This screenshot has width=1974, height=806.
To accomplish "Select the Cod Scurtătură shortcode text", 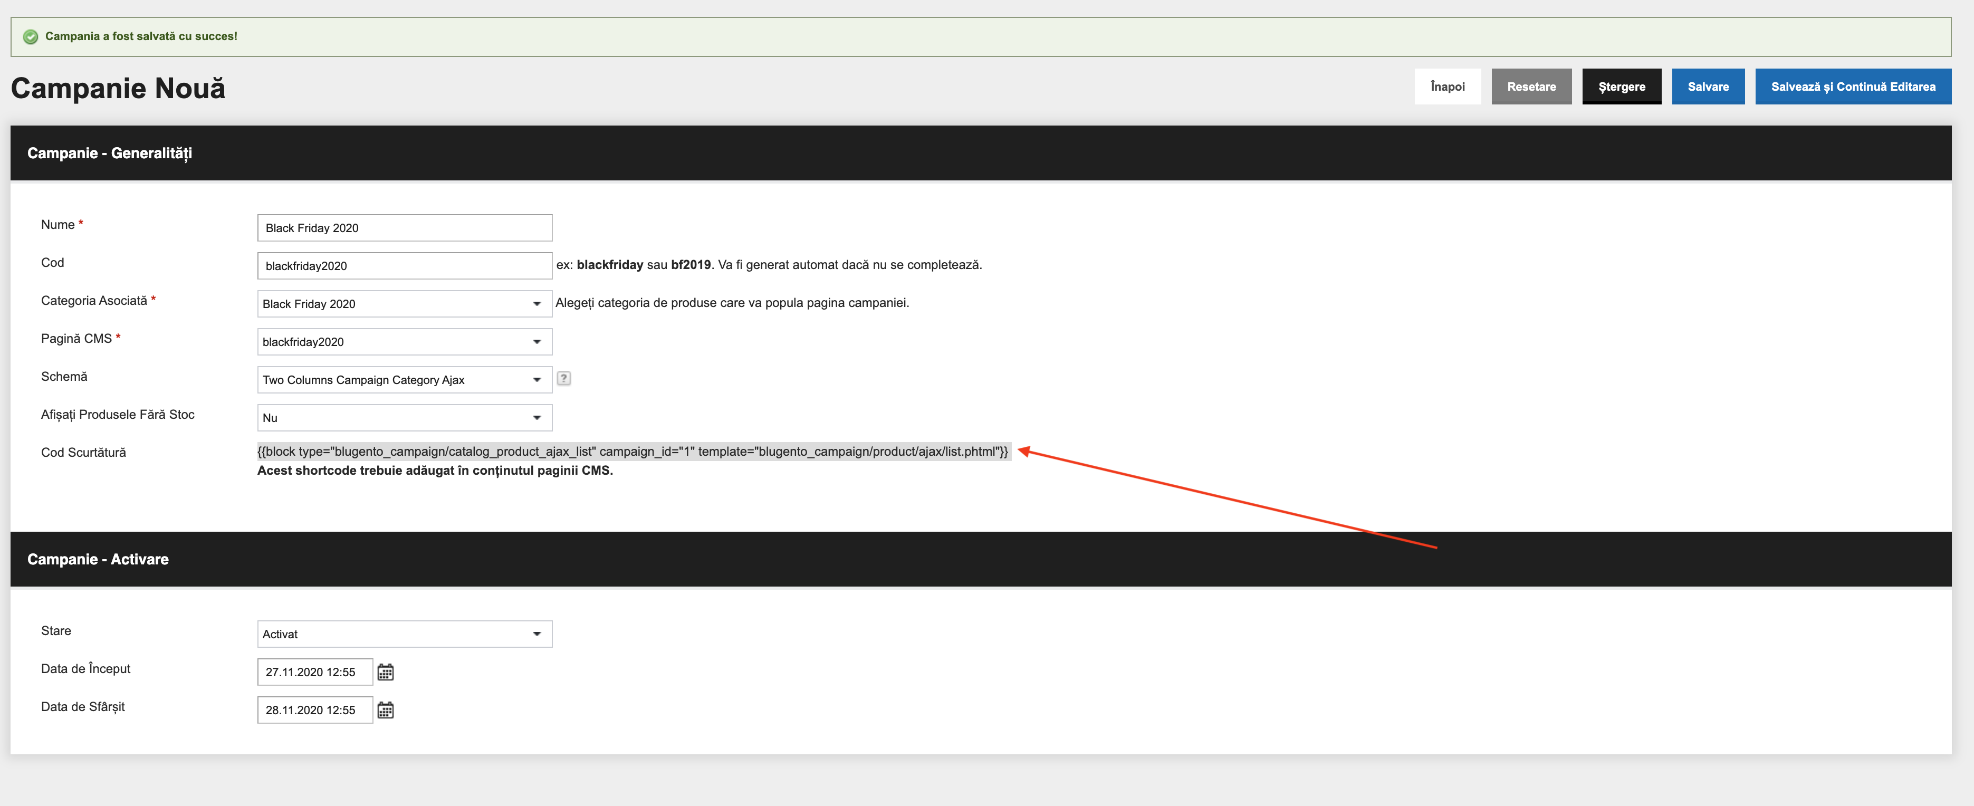I will point(633,452).
